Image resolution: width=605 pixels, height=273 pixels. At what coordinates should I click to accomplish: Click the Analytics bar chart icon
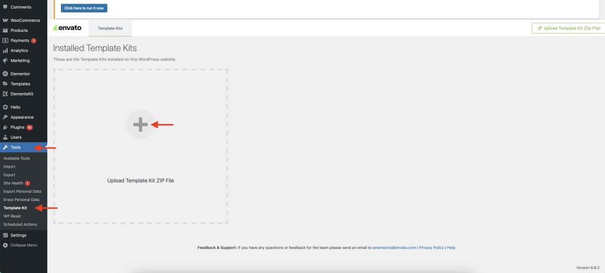coord(5,51)
